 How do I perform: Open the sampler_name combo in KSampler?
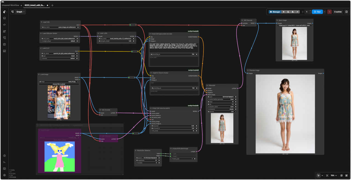[222, 106]
